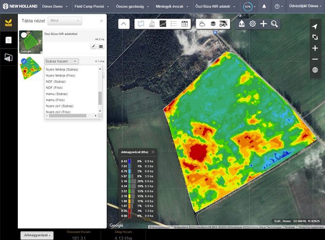Open the calendar date icon

point(184,24)
